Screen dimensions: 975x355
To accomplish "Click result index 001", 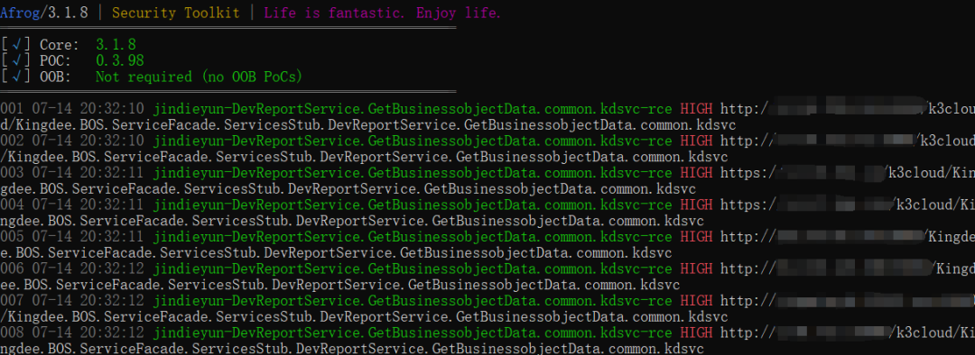I will (x=12, y=109).
